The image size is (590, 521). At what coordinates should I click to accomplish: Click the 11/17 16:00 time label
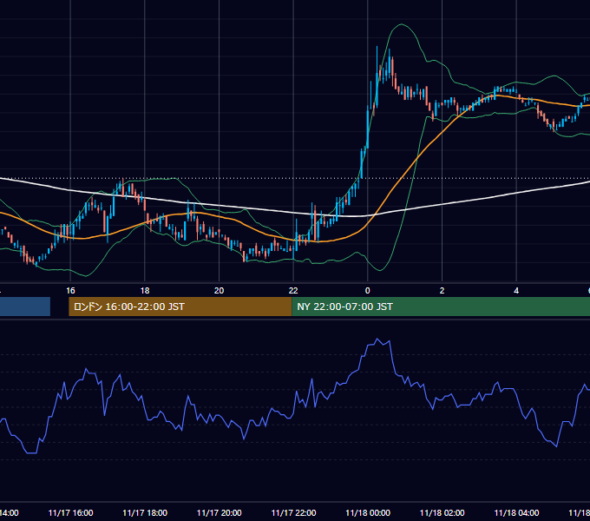pos(71,512)
